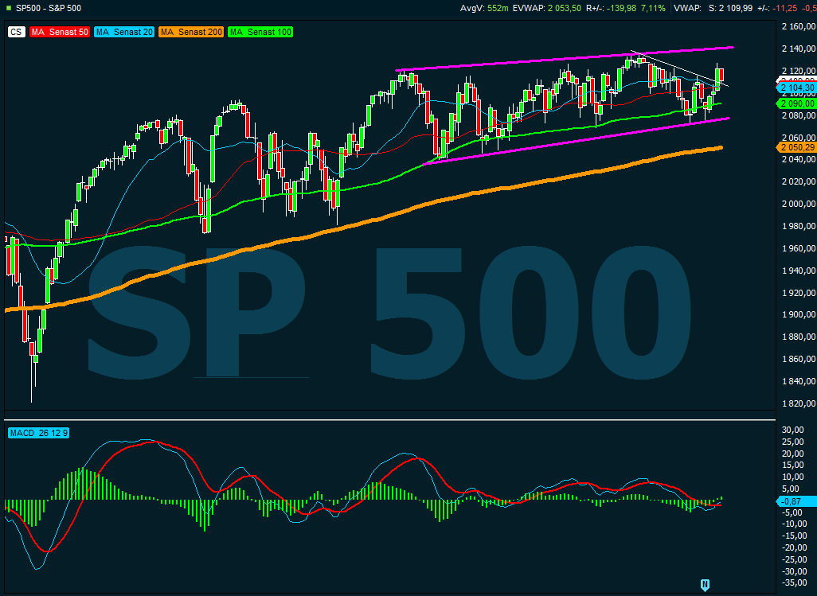Viewport: 817px width, 596px height.
Task: Click the orange 2 050,29 price tag
Action: click(x=796, y=148)
